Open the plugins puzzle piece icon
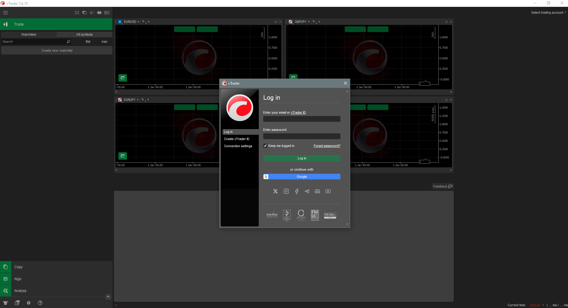 99,12
